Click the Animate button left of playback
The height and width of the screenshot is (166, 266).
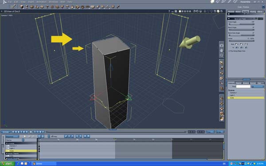pos(6,132)
